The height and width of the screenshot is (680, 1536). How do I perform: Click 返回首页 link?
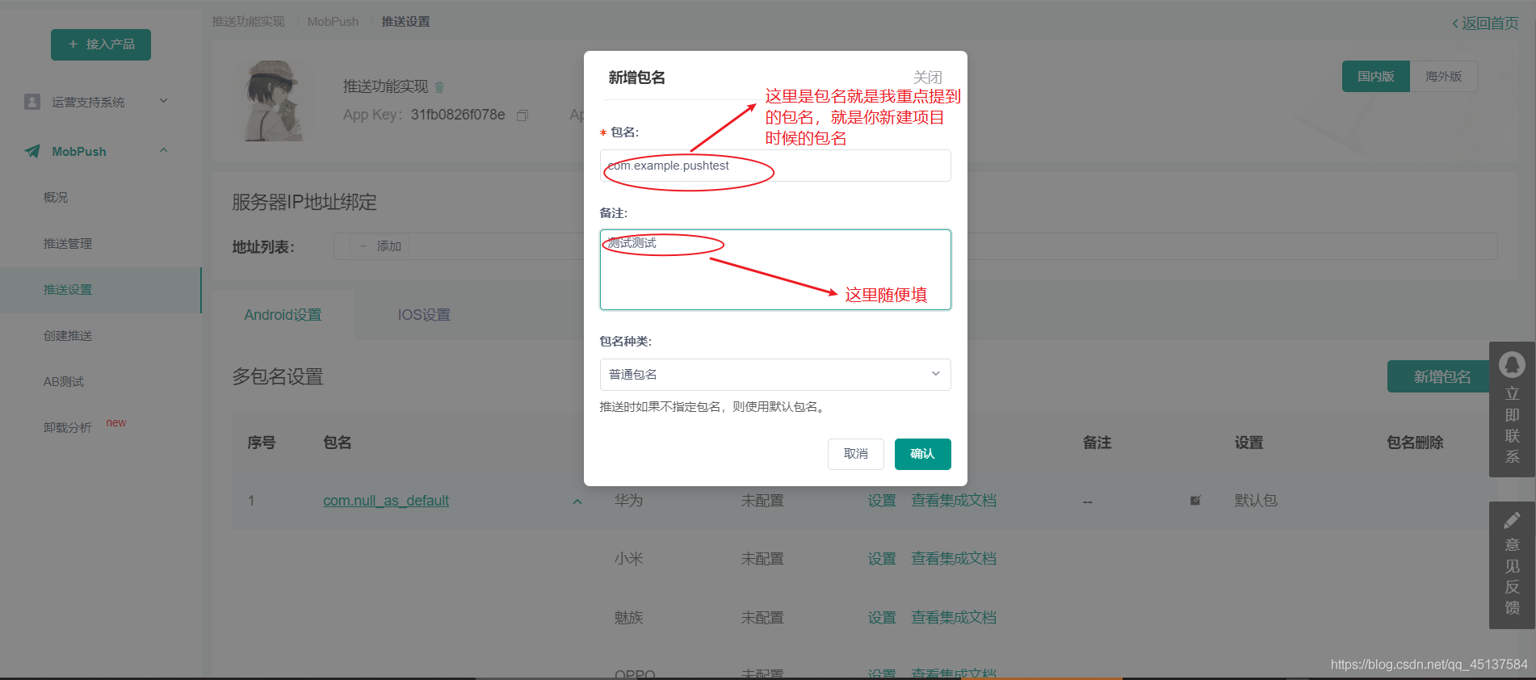coord(1485,23)
